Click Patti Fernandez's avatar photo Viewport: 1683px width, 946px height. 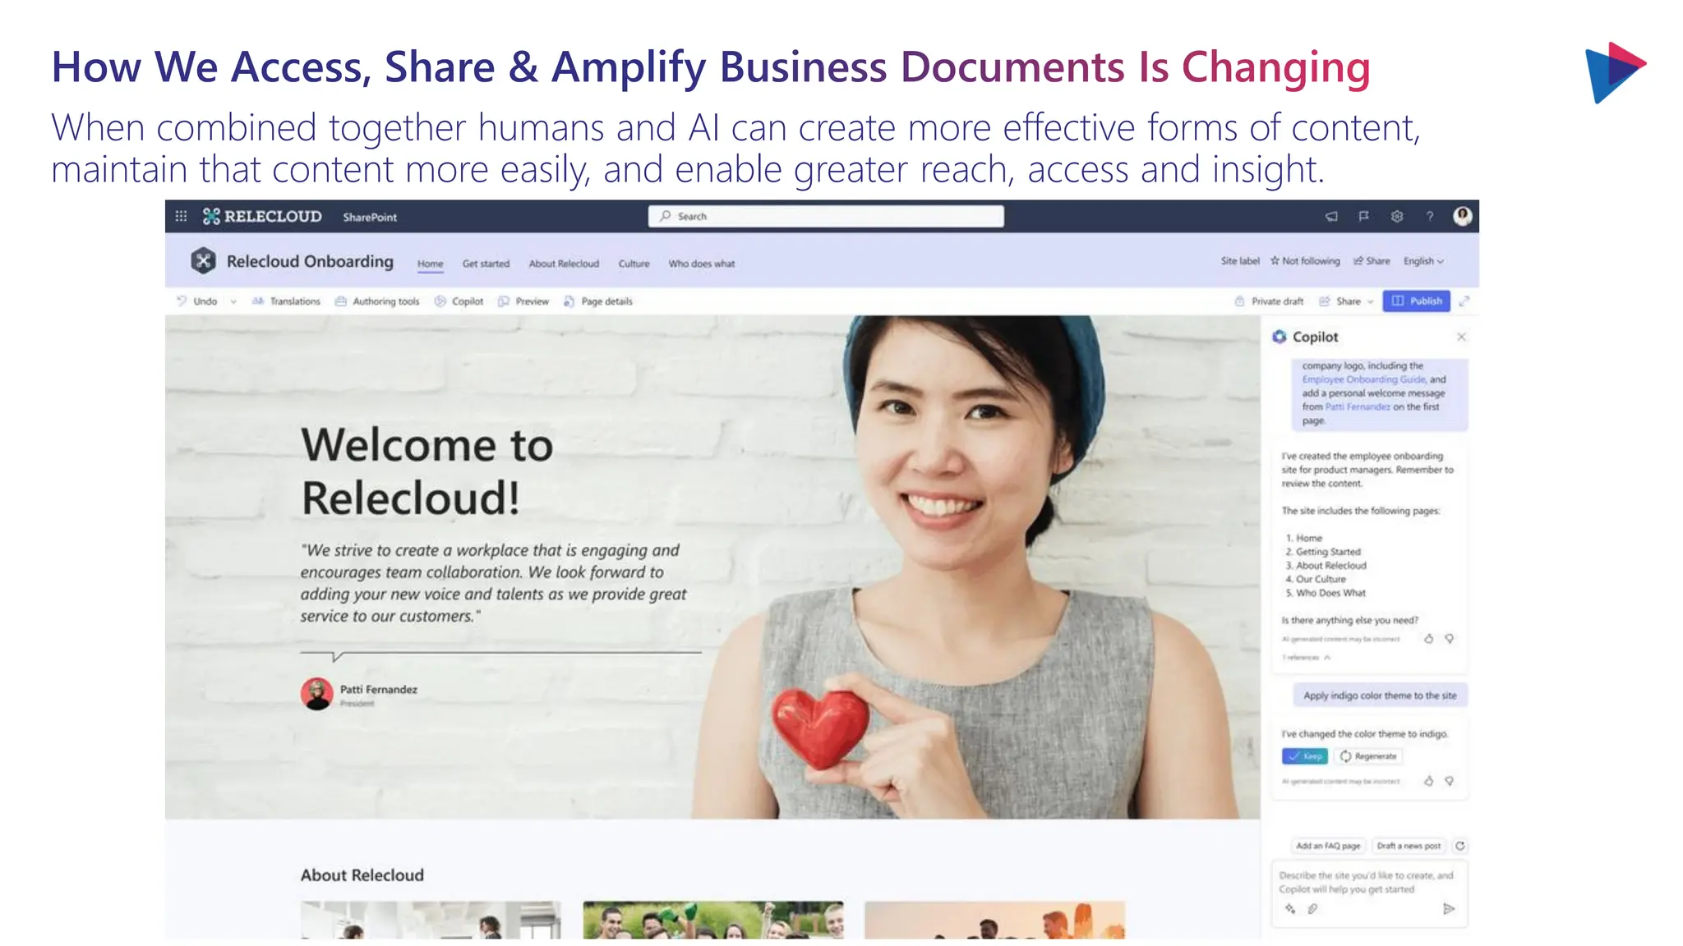tap(316, 694)
